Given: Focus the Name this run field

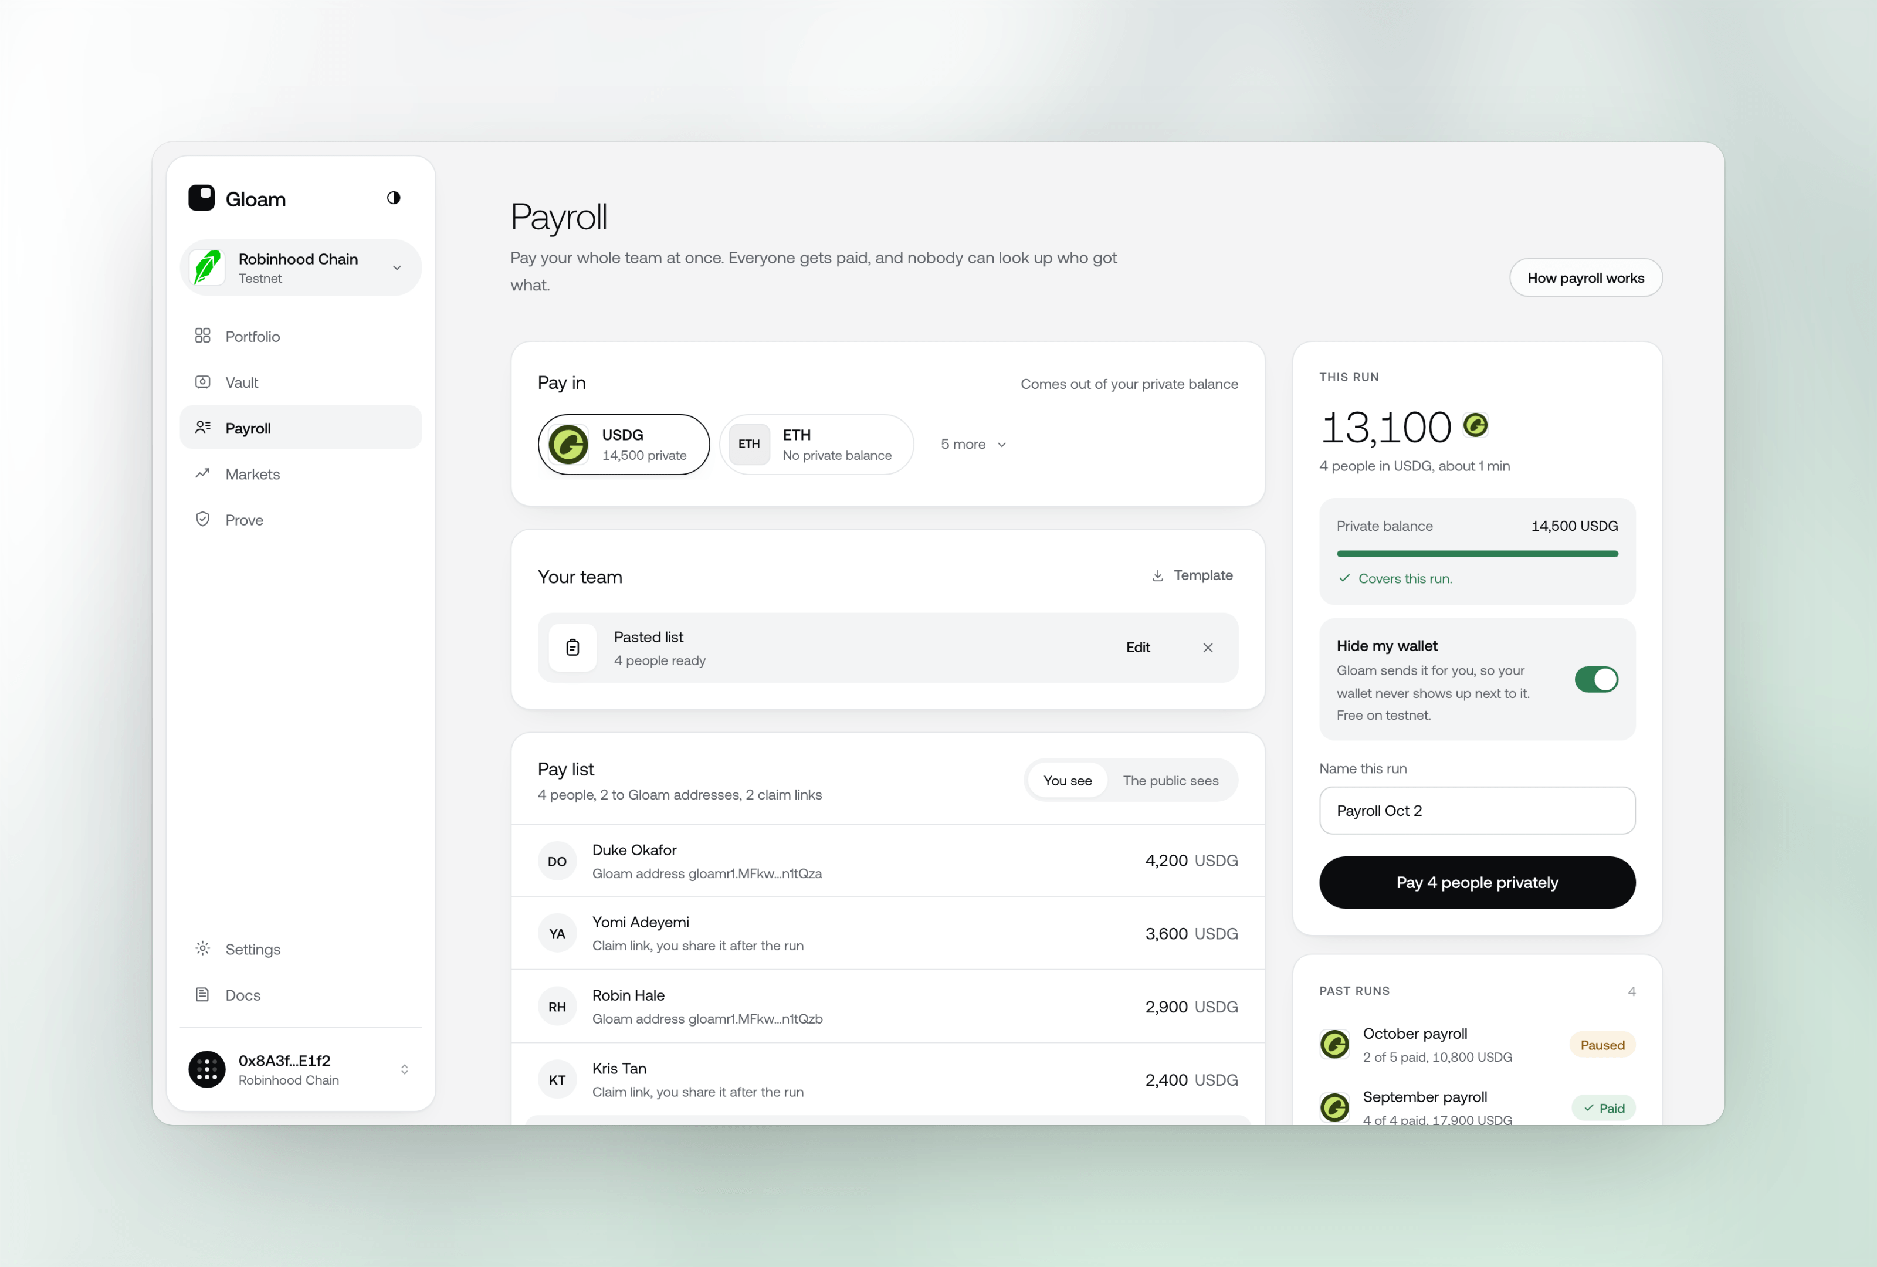Looking at the screenshot, I should [1477, 810].
